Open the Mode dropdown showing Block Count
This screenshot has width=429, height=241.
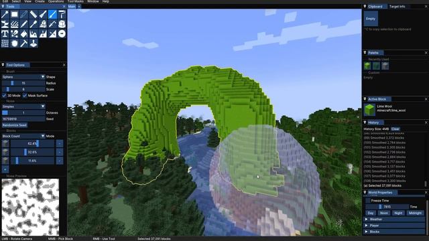[x=23, y=136]
